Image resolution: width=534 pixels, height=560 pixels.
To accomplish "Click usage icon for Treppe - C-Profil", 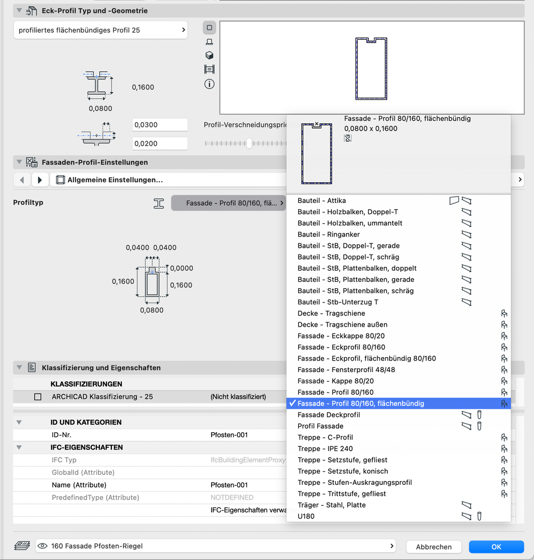I will (504, 437).
